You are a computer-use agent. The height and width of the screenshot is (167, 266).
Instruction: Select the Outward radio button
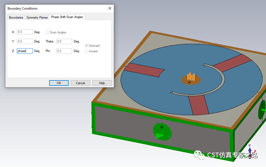pyautogui.click(x=87, y=45)
